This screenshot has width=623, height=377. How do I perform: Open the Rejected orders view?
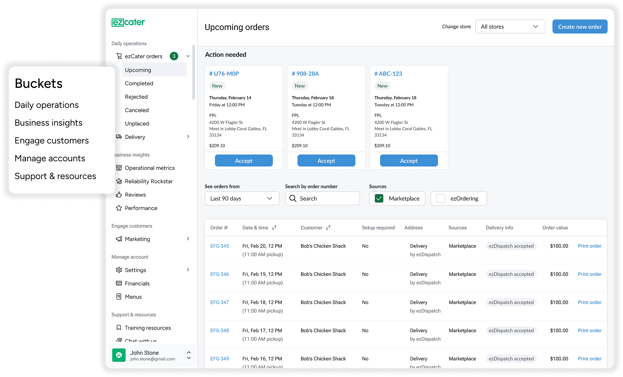point(136,97)
